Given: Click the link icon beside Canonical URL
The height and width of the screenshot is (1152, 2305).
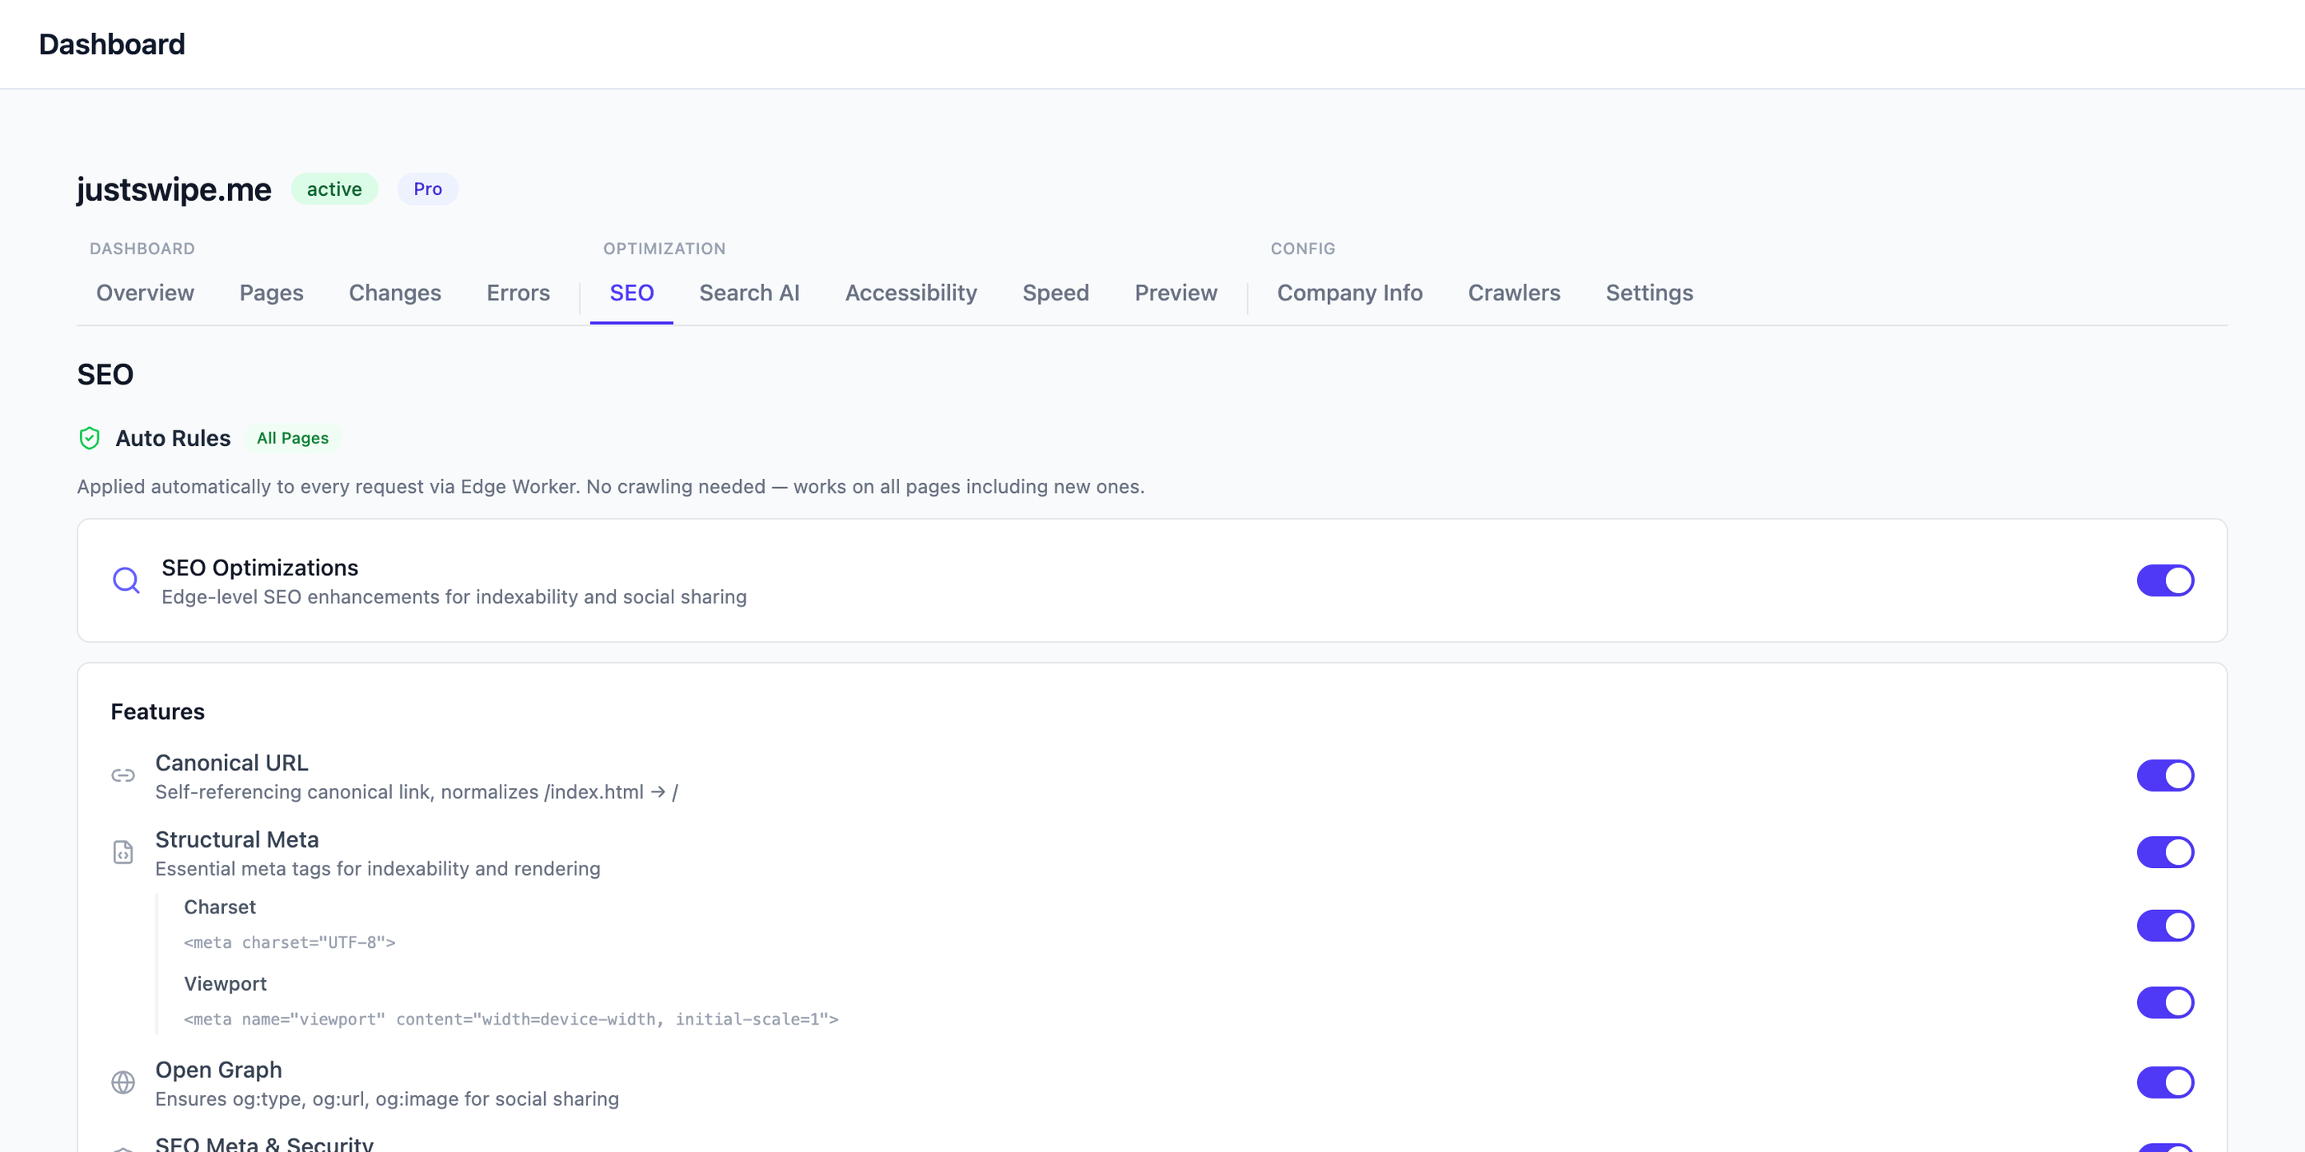Looking at the screenshot, I should click(123, 775).
